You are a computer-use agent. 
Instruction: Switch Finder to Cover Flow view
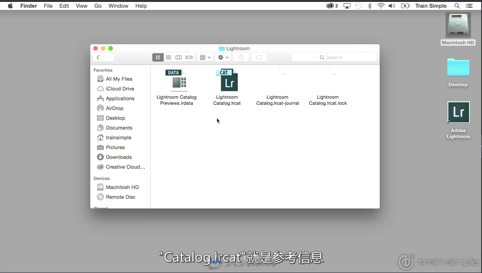click(189, 57)
